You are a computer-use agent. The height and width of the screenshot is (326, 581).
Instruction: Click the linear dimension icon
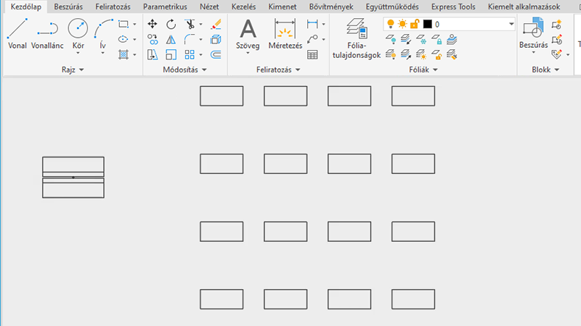(312, 25)
